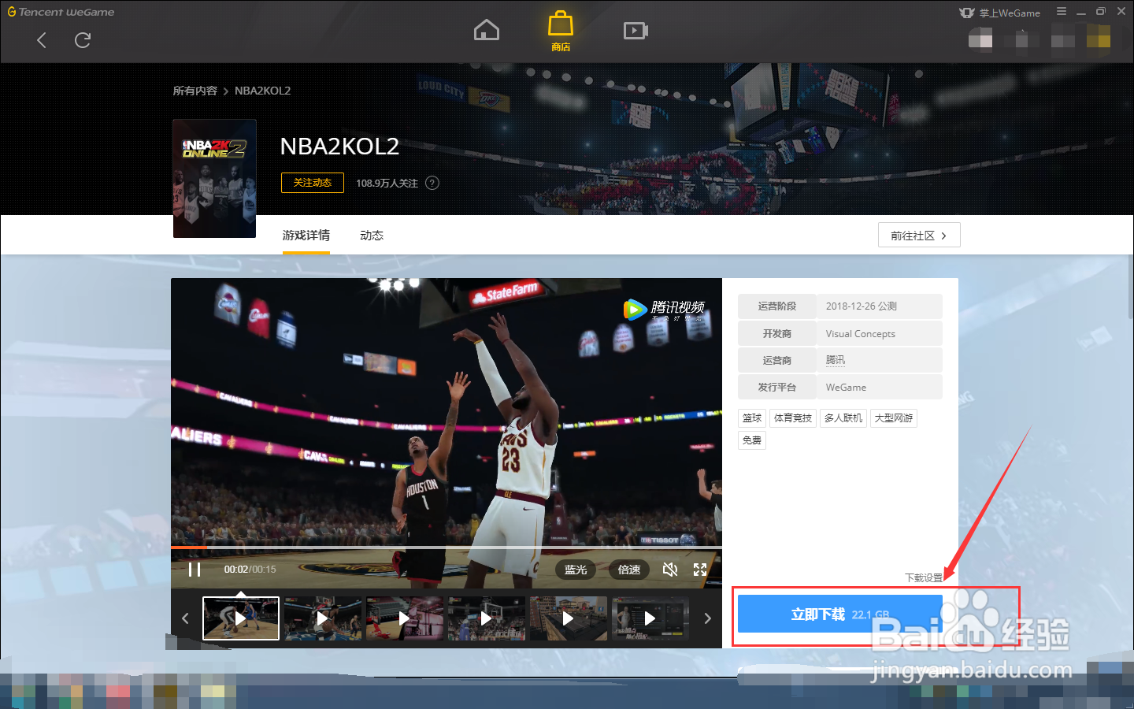Click the 立即下载 download button
This screenshot has height=709, width=1134.
click(x=840, y=614)
